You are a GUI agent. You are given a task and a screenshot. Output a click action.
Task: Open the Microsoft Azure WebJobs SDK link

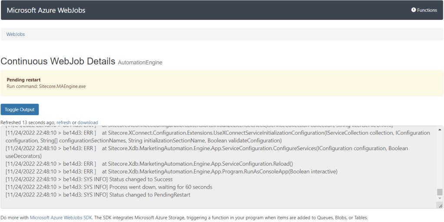[61, 218]
